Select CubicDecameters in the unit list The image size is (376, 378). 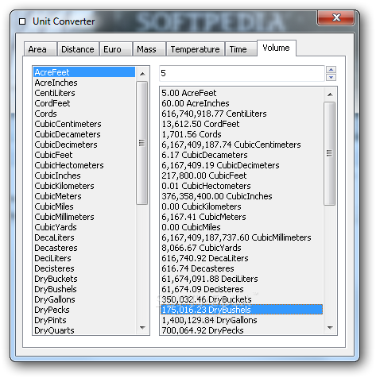click(x=84, y=134)
